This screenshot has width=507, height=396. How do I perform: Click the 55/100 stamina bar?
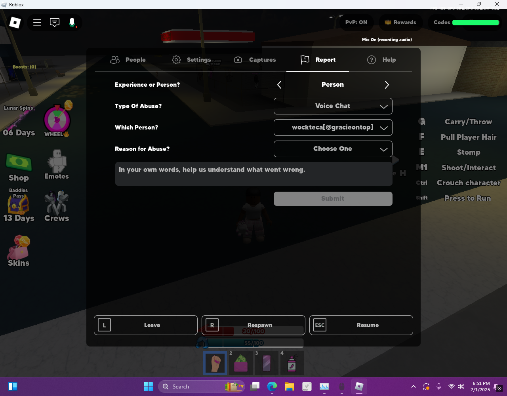253,343
